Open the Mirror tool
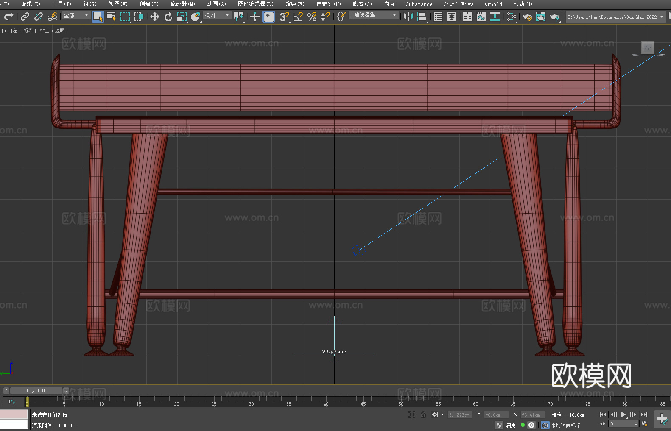The image size is (671, 431). [408, 17]
